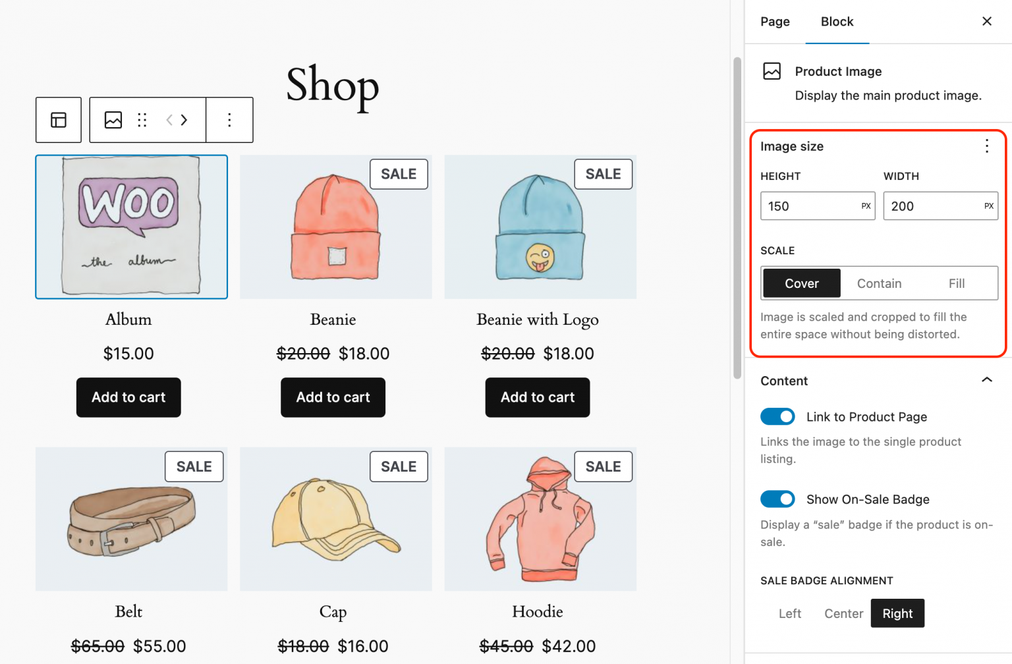Collapse the Content settings panel
Viewport: 1012px width, 664px height.
coord(986,380)
